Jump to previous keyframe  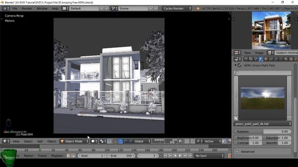click(x=170, y=156)
